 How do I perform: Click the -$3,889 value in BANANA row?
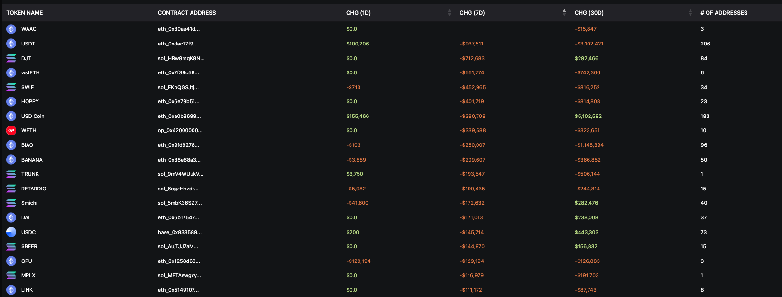[356, 160]
